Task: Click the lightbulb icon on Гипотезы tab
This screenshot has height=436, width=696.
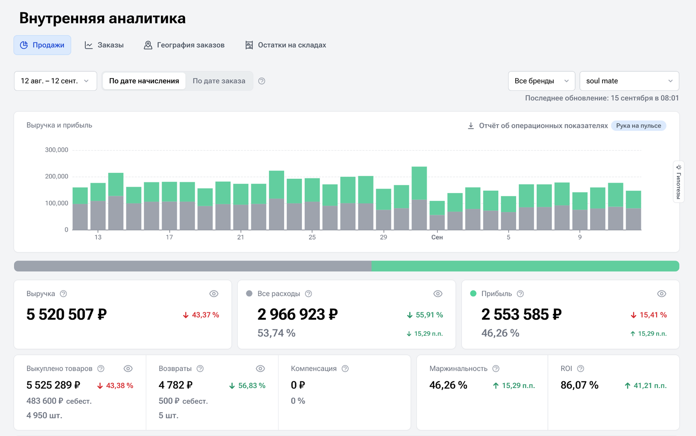Action: coord(679,167)
